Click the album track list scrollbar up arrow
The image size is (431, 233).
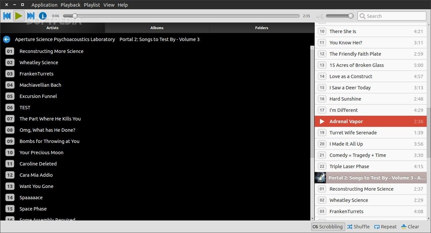(312, 48)
